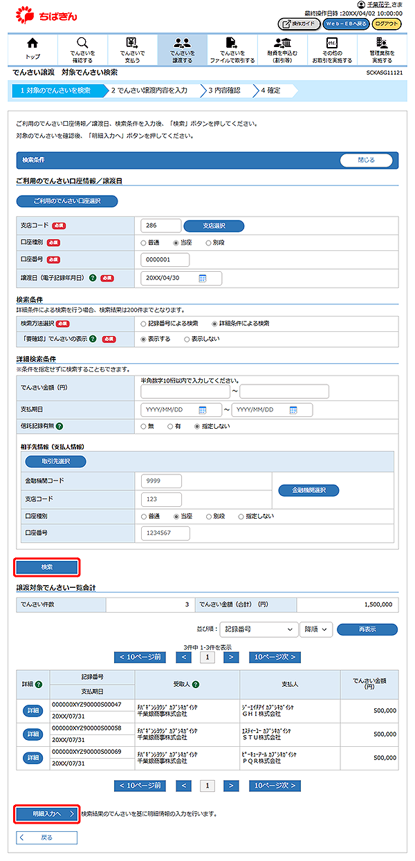This screenshot has height=861, width=415.
Task: Go to でんさいを譲渡する menu tab
Action: click(x=182, y=49)
